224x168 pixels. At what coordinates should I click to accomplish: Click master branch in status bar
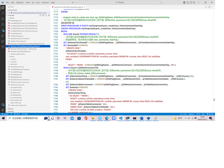click(5, 114)
